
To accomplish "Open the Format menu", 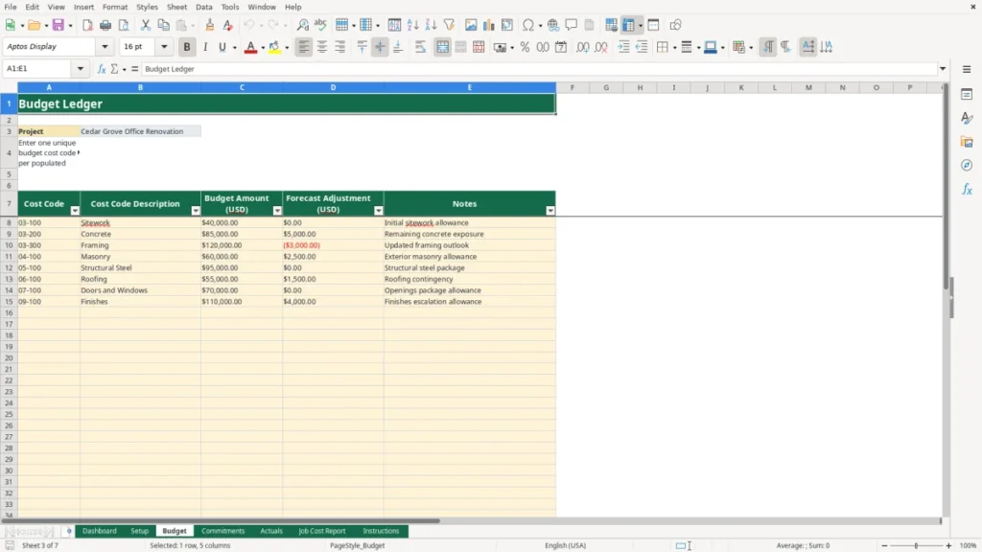I will (x=115, y=7).
